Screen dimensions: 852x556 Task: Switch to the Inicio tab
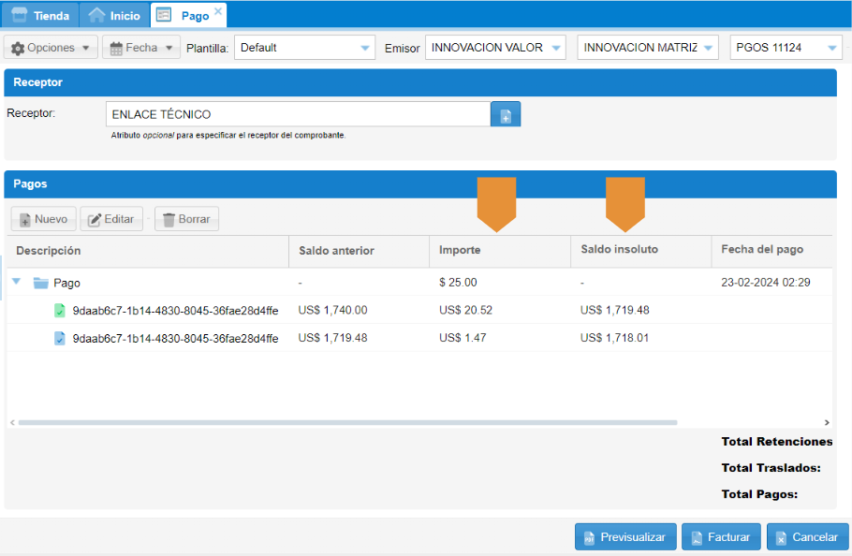coord(114,15)
